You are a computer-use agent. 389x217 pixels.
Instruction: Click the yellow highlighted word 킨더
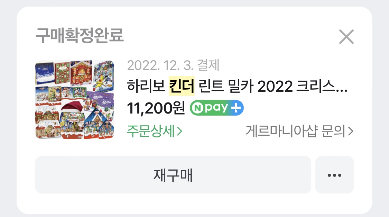click(182, 86)
